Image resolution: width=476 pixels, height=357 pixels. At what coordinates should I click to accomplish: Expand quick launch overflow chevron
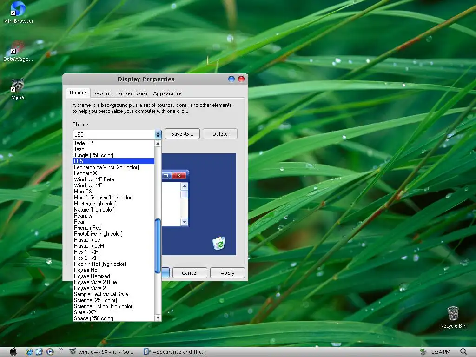[x=61, y=350]
